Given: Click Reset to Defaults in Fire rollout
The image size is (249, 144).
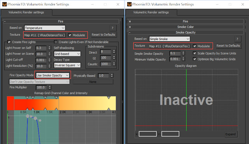Looking at the screenshot, I should [x=103, y=35].
